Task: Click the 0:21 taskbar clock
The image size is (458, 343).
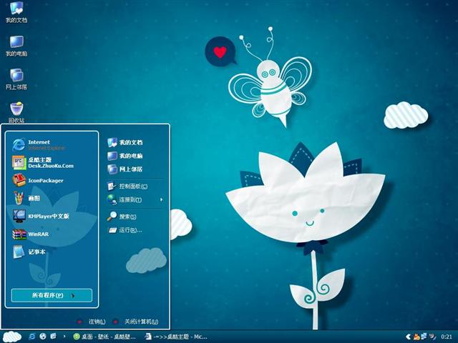Action: click(447, 337)
